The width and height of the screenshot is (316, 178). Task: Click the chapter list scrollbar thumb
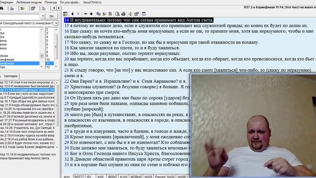tap(56, 46)
